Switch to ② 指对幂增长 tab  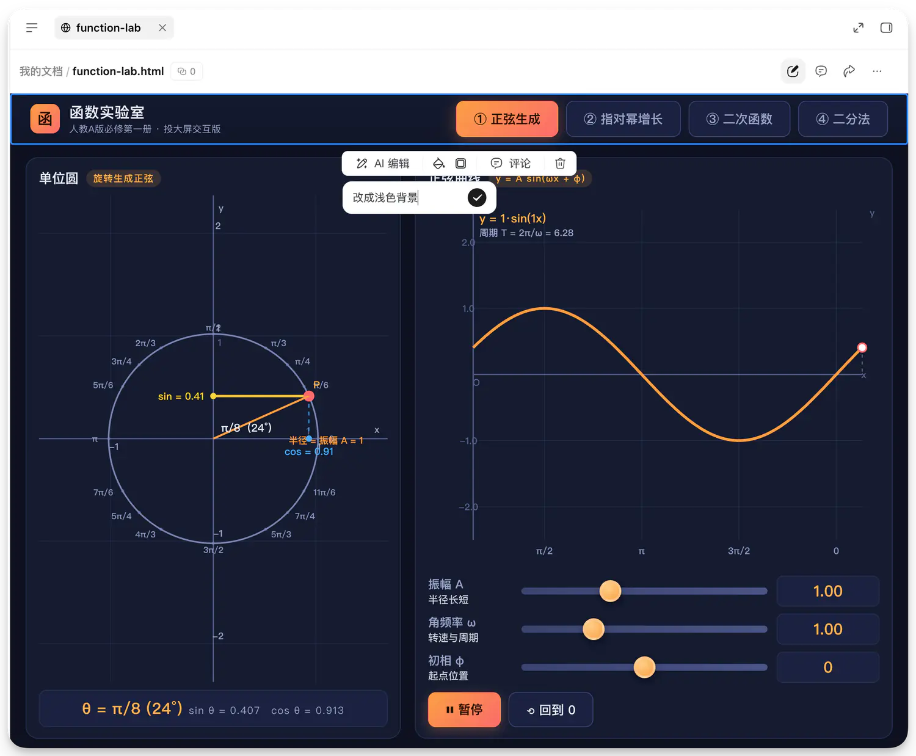(x=623, y=119)
